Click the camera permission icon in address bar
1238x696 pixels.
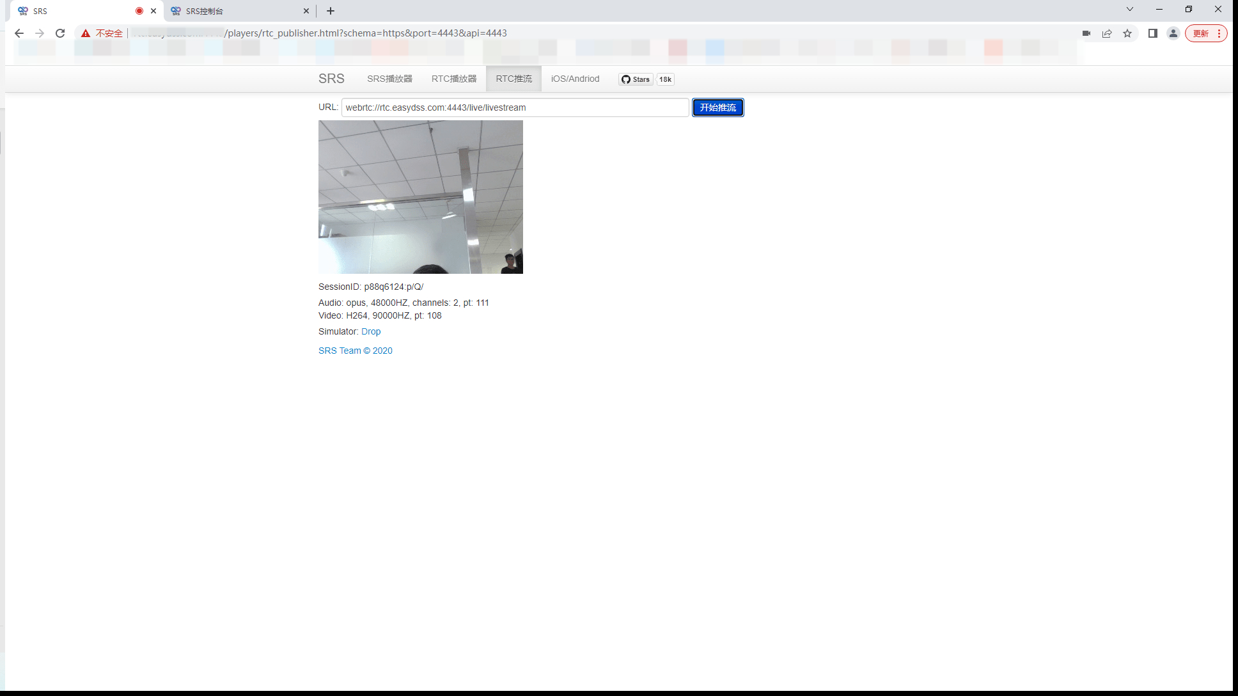1086,33
